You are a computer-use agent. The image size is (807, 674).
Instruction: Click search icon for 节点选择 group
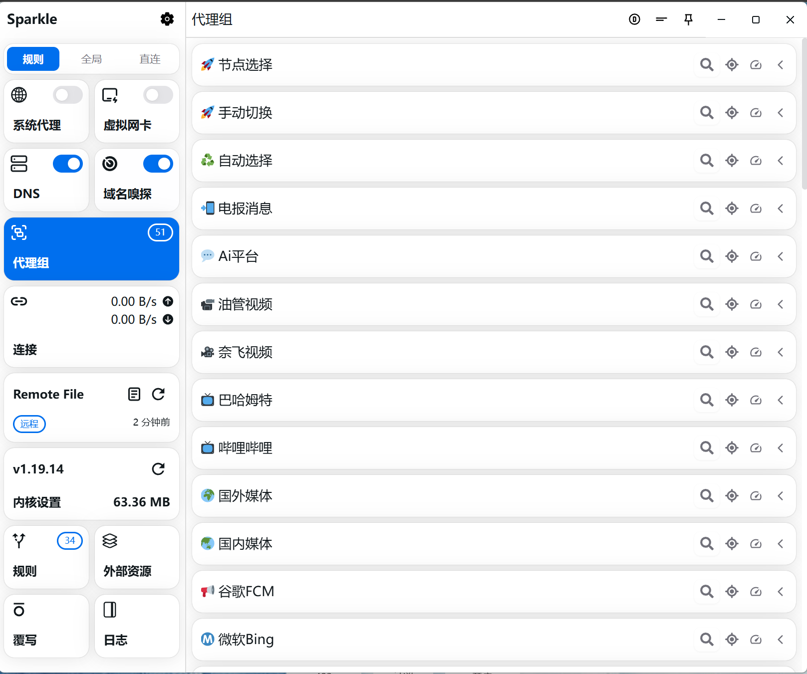pyautogui.click(x=706, y=65)
